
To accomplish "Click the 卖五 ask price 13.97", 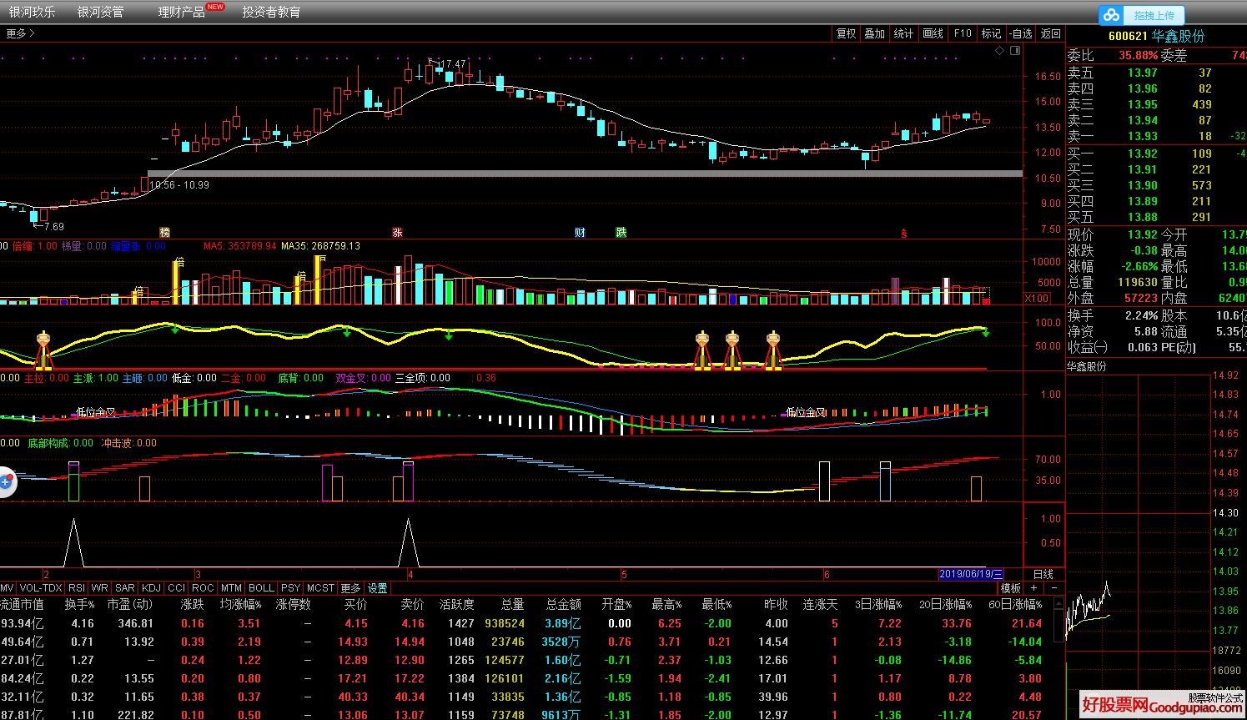I will [x=1143, y=73].
